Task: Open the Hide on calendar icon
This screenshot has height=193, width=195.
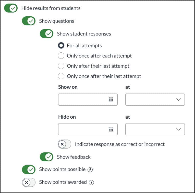Action: (111, 129)
